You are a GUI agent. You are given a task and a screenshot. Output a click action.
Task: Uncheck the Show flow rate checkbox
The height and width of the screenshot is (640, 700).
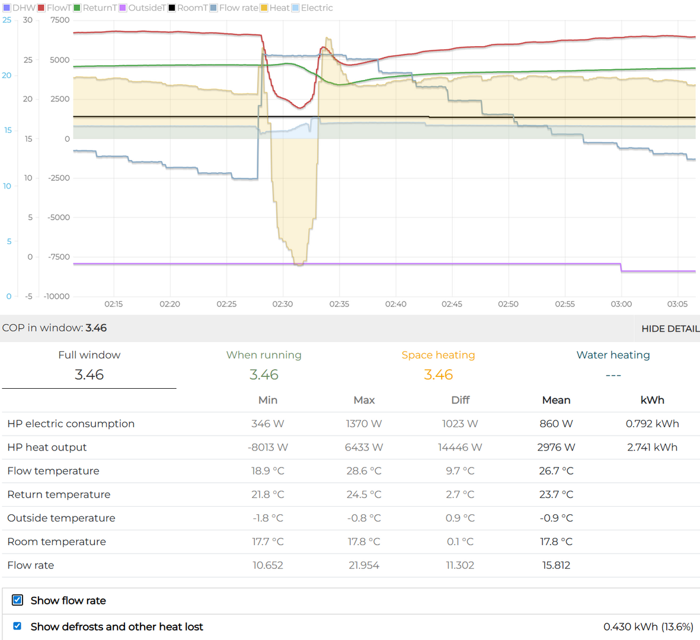(18, 600)
